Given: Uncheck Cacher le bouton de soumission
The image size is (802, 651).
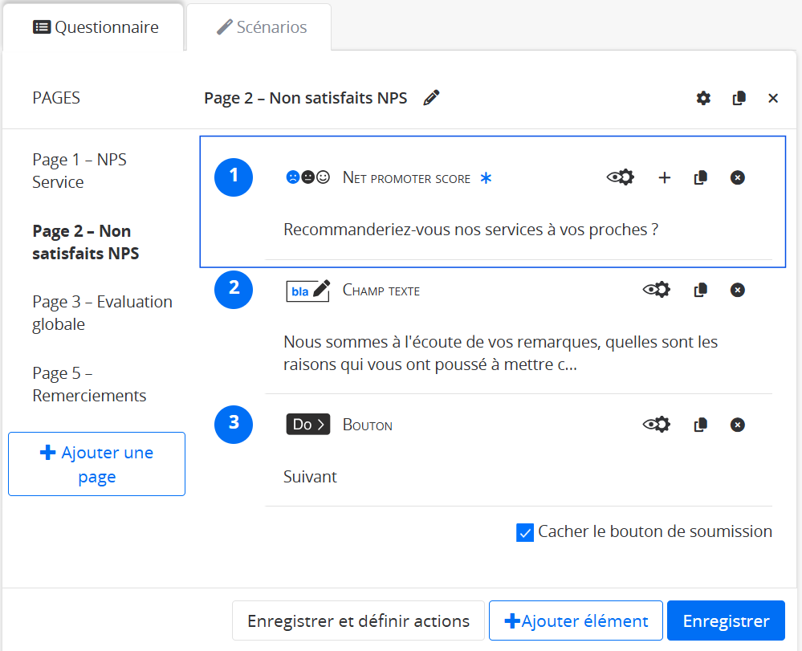Looking at the screenshot, I should point(525,532).
